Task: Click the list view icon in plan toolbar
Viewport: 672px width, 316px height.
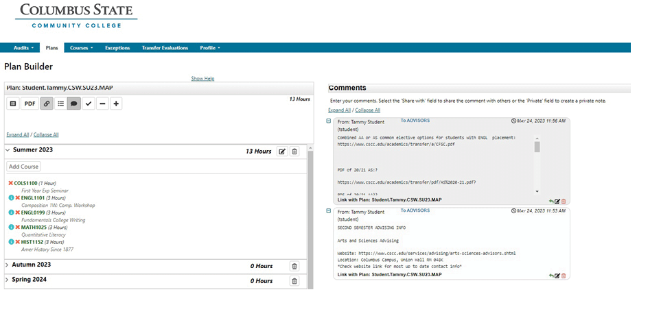Action: tap(60, 104)
